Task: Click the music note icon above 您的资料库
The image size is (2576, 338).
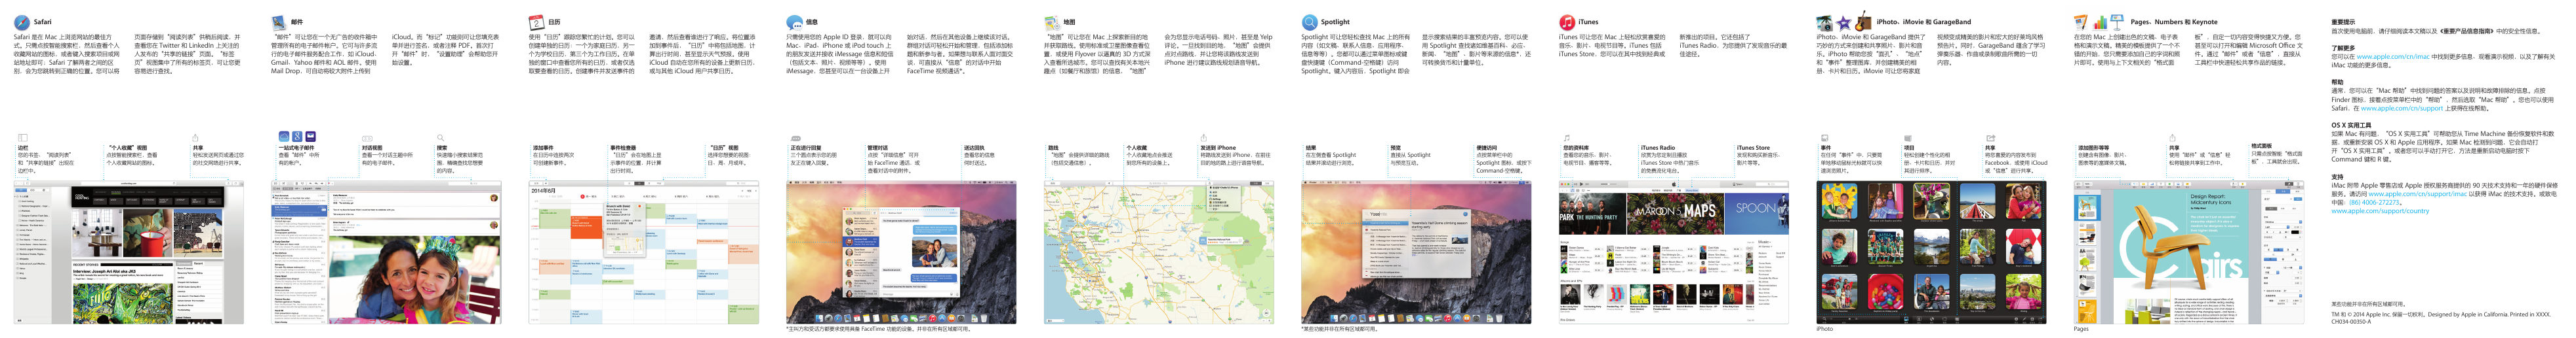Action: pos(1566,137)
